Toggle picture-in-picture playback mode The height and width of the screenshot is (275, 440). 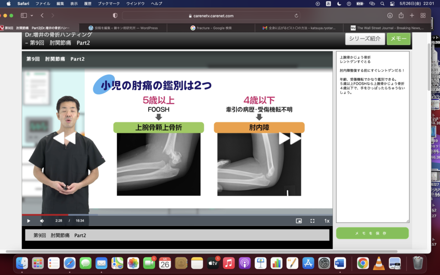click(x=299, y=220)
